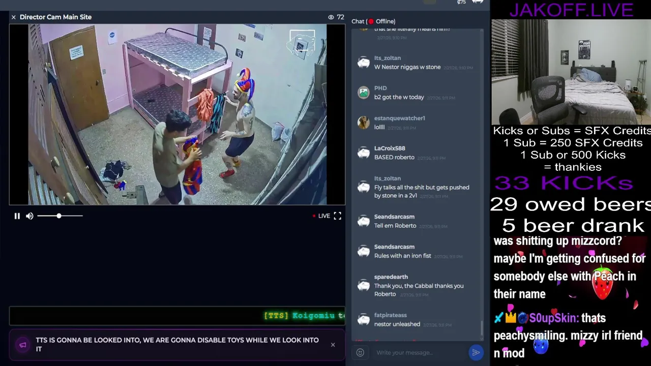Pause the live video stream
This screenshot has height=366, width=651.
pos(17,216)
